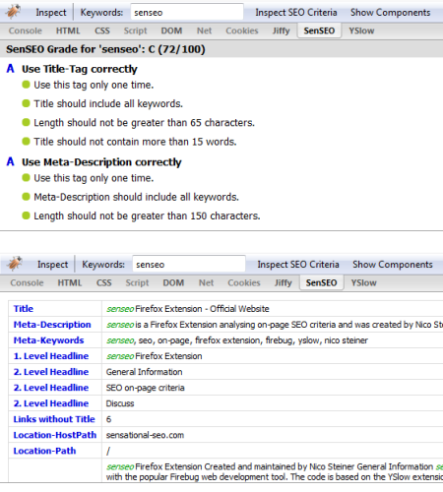Screen dimensions: 443x492
Task: Click the Location-Path label
Action: 44,451
